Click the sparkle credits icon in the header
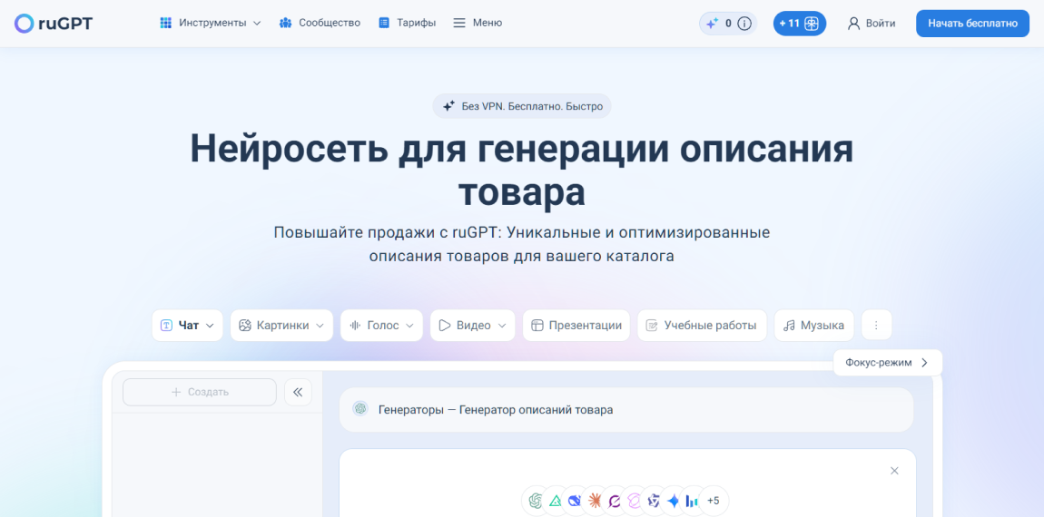 [x=712, y=24]
